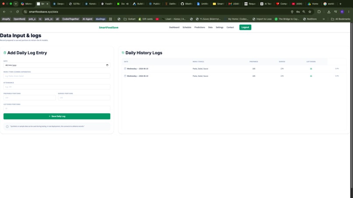The width and height of the screenshot is (353, 198).
Task: Bookmark this page with the star icon
Action: (x=310, y=12)
